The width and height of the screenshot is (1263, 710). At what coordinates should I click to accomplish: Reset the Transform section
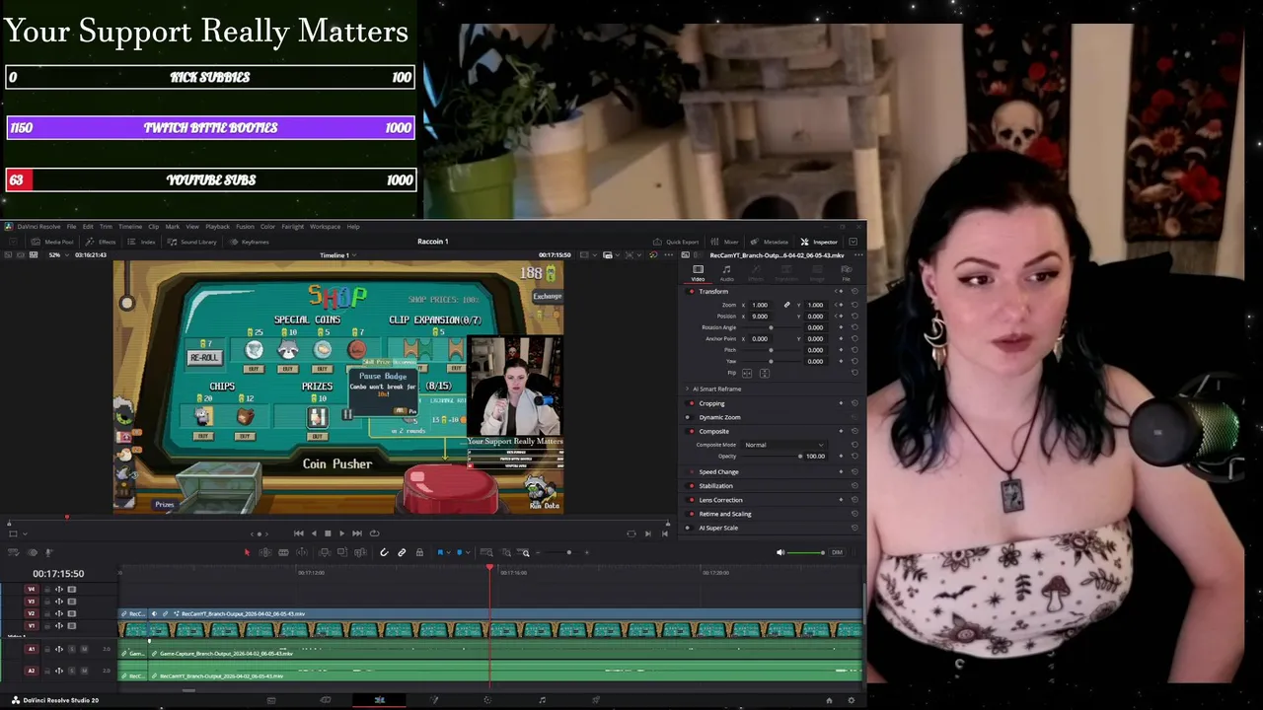(x=854, y=292)
